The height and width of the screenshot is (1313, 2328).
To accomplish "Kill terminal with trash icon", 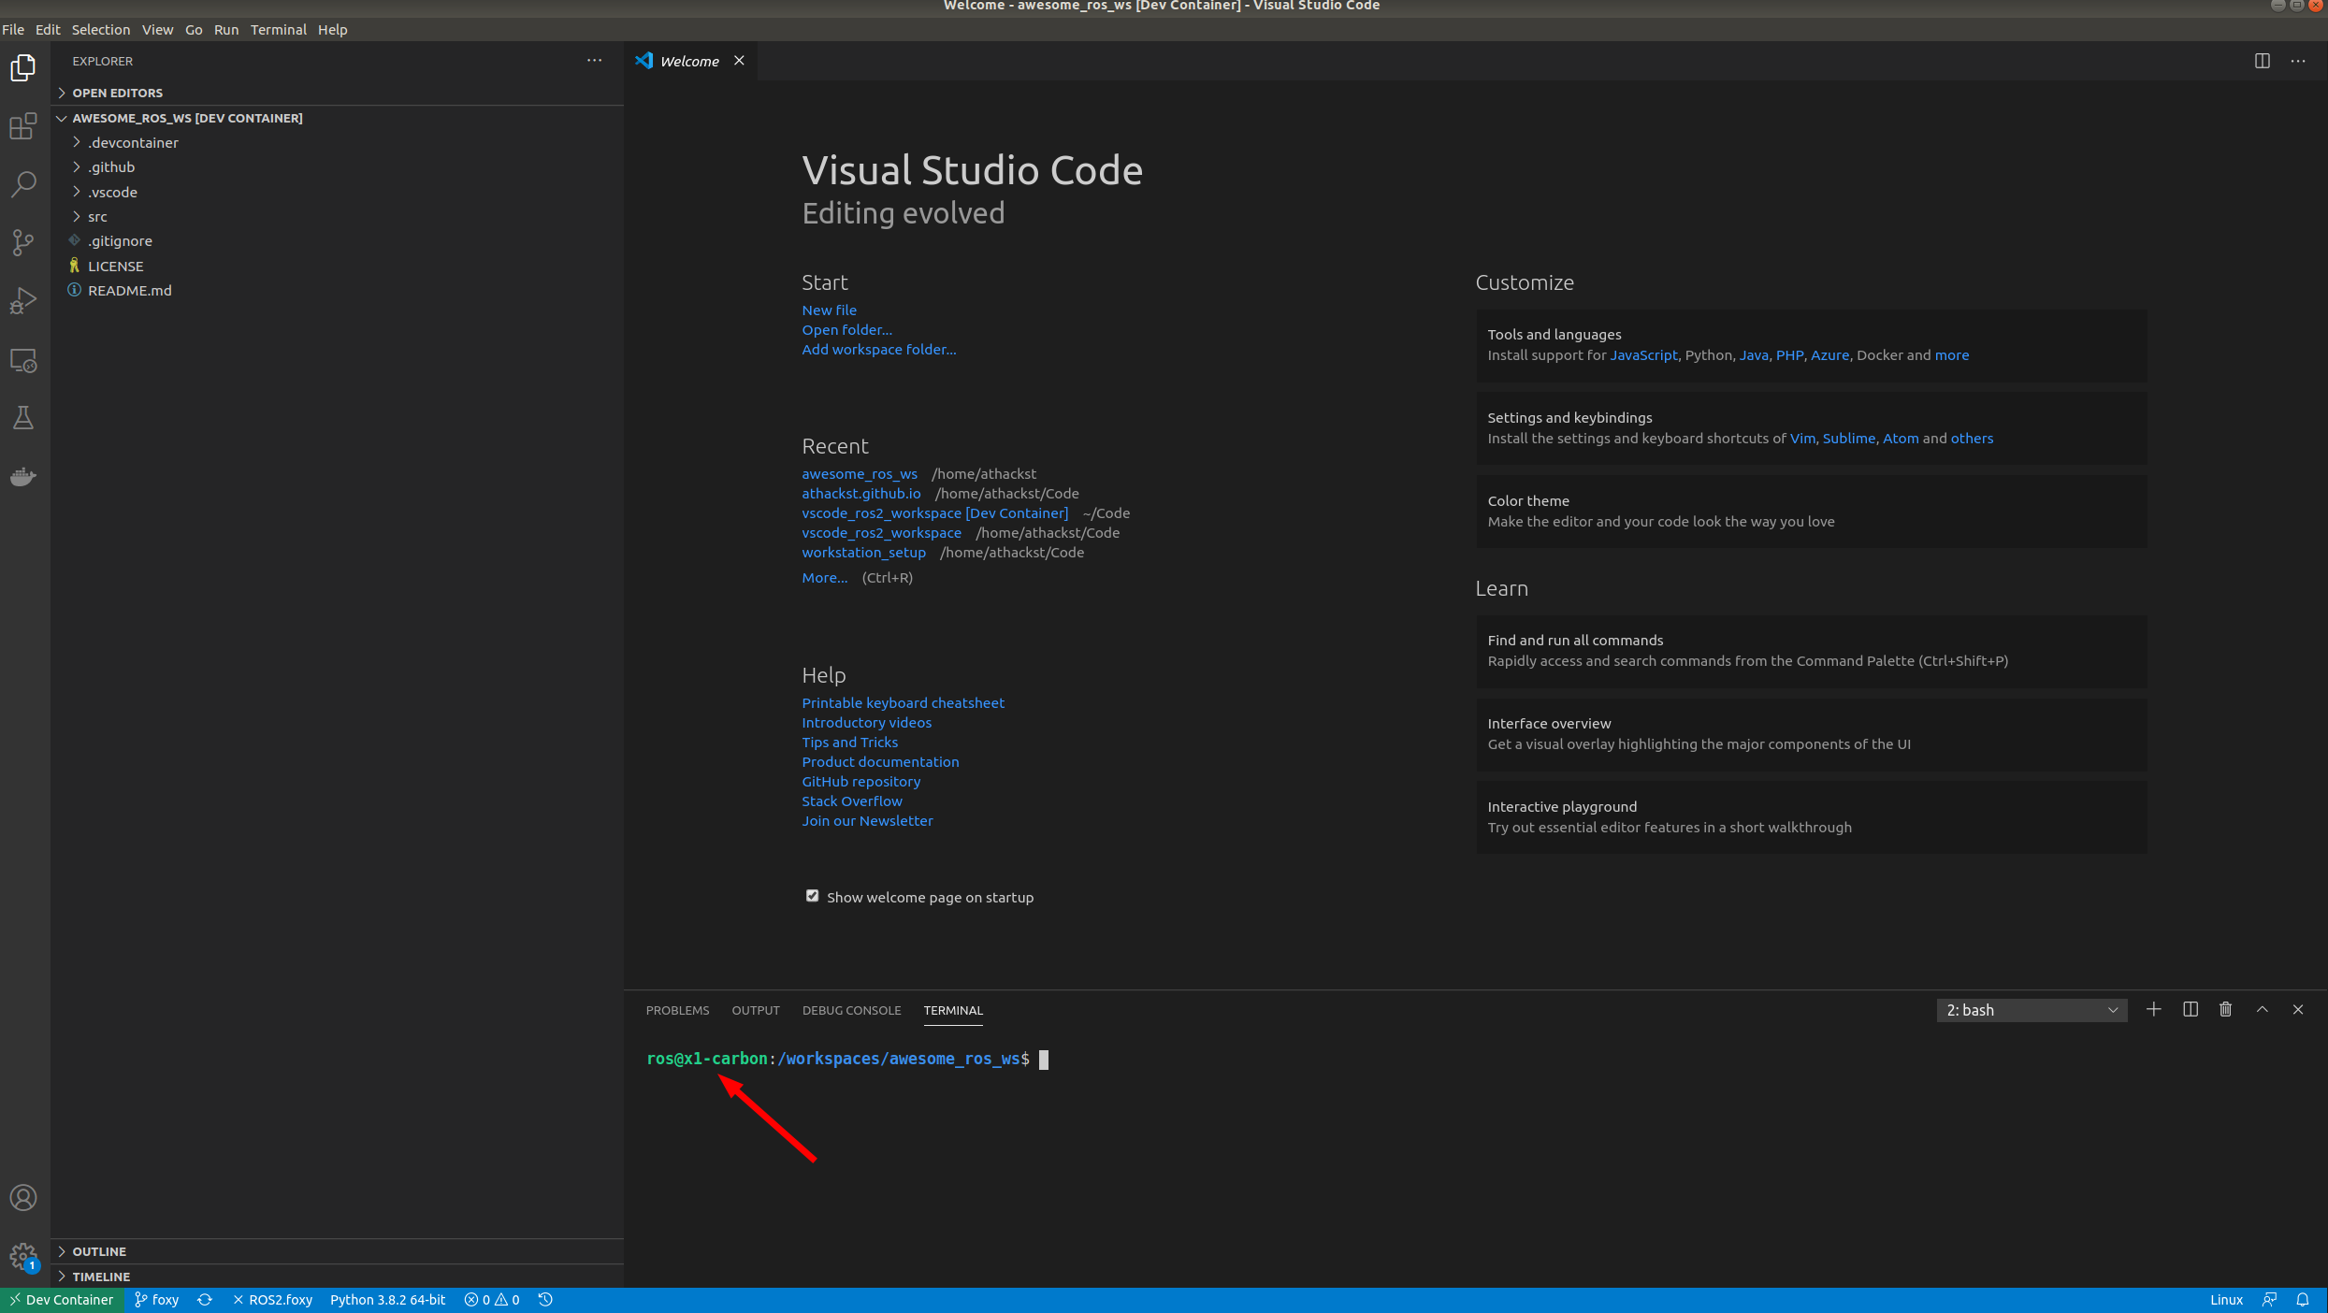I will (2225, 1010).
